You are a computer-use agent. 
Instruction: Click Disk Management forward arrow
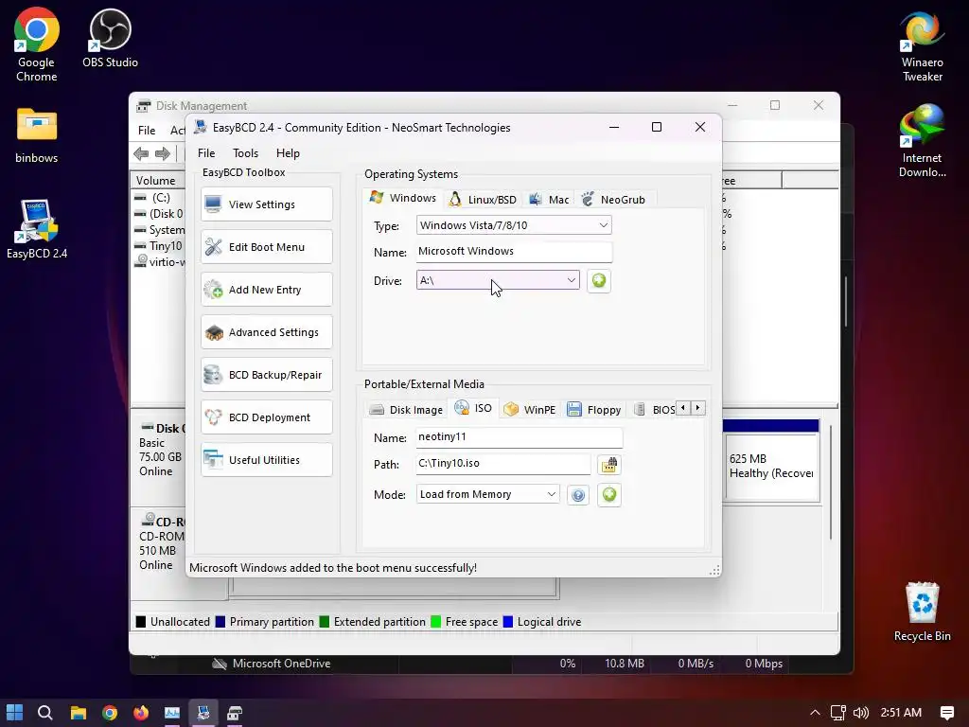(x=163, y=153)
